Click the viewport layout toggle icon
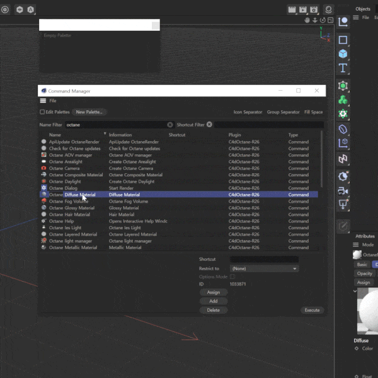 point(330,20)
